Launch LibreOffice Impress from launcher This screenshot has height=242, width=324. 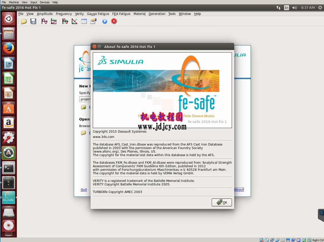(9, 93)
